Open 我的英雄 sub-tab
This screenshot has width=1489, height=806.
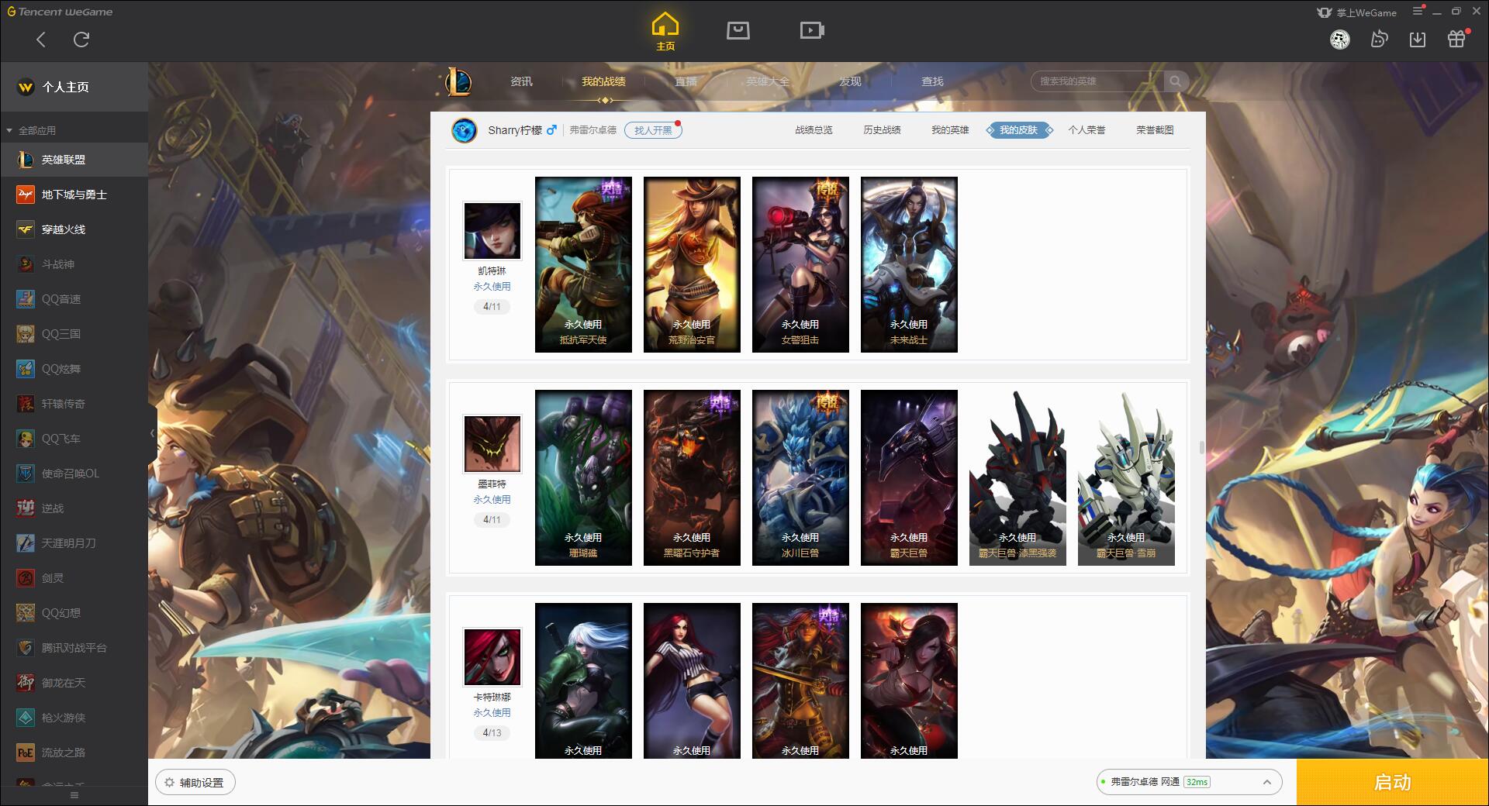tap(950, 130)
